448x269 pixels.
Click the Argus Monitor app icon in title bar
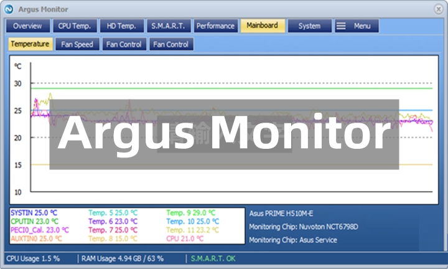click(x=9, y=9)
